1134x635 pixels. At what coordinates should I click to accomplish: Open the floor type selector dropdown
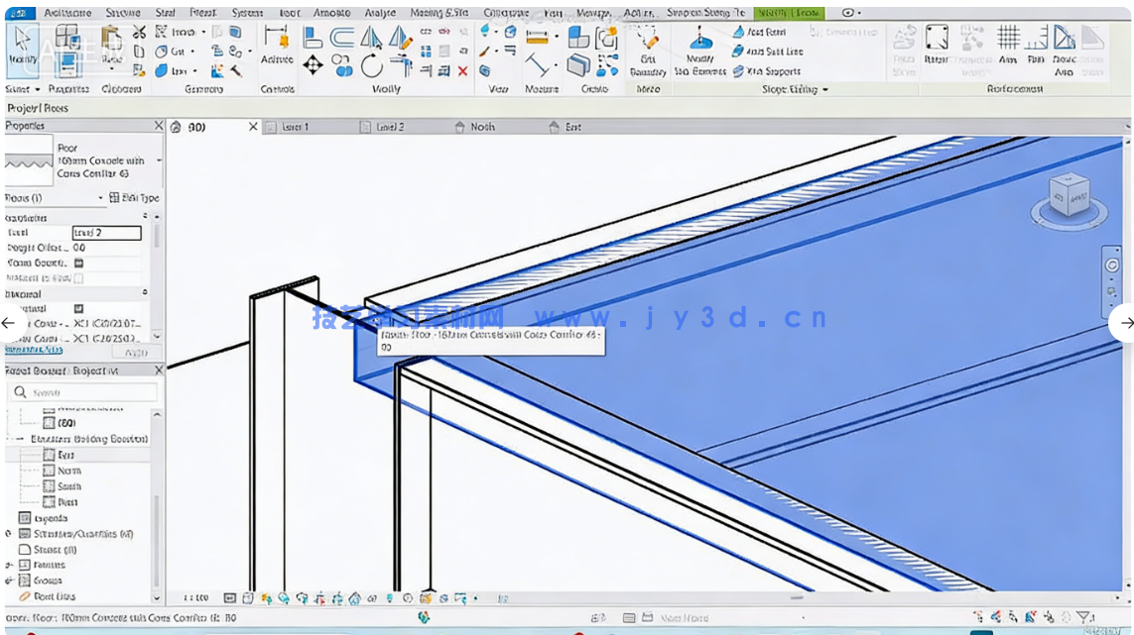click(x=159, y=160)
